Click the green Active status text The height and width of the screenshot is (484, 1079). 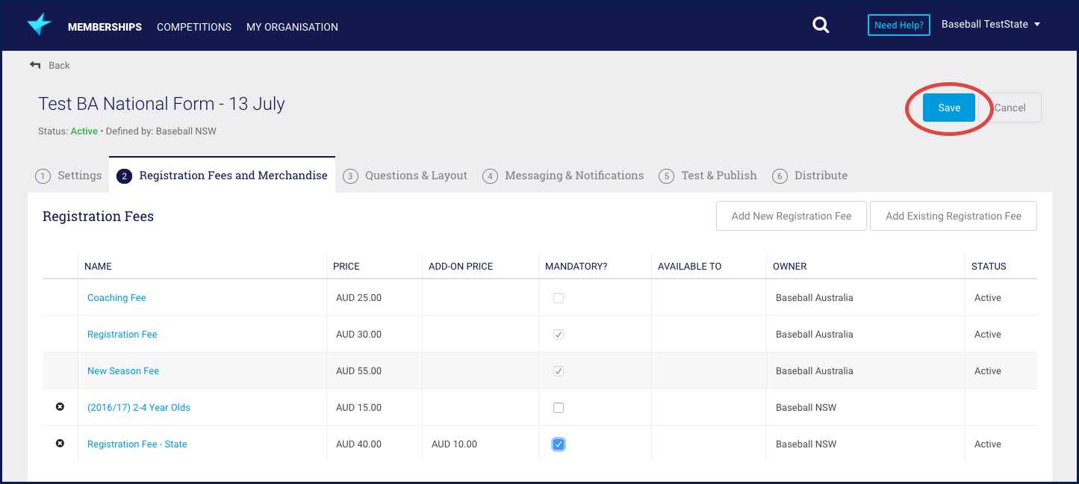[x=84, y=131]
